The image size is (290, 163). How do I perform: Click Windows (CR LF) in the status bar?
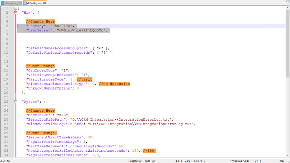point(241,161)
